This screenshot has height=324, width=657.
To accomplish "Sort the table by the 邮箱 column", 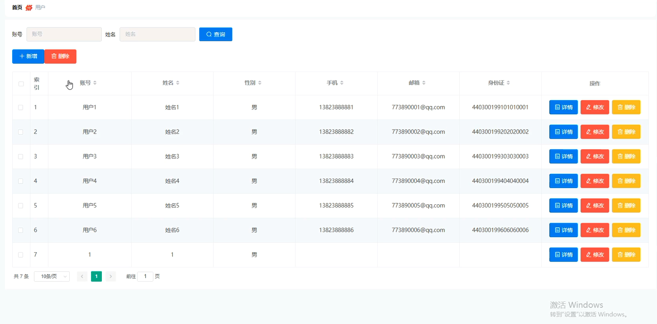I will click(x=424, y=83).
